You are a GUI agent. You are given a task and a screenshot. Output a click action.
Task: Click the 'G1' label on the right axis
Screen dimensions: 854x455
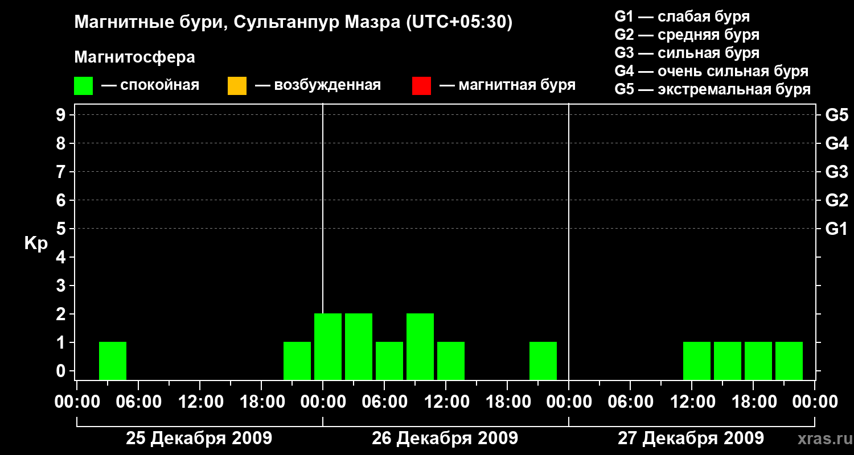coord(836,229)
